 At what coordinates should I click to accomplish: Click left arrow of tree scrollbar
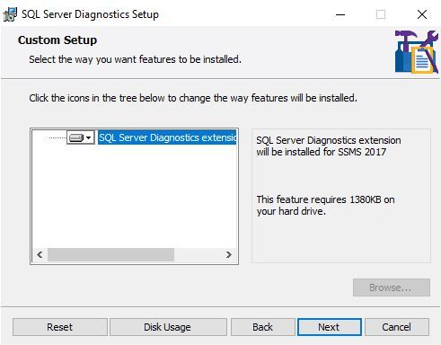click(x=40, y=254)
